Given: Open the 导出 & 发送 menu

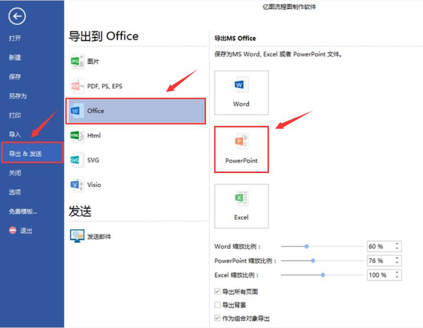Looking at the screenshot, I should 30,153.
